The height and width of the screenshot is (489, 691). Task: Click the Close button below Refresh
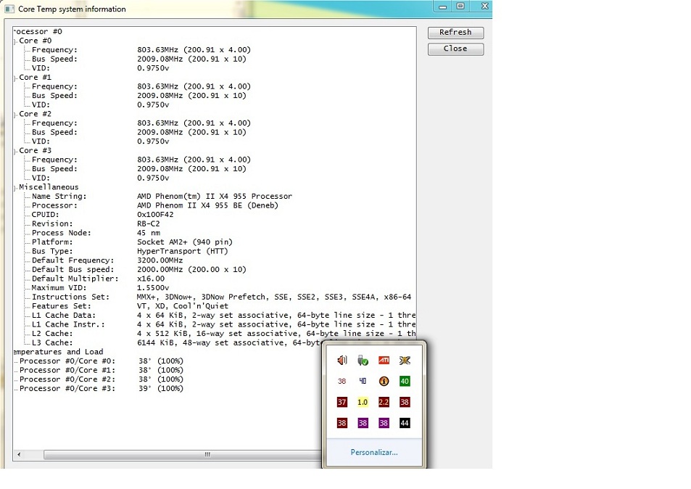click(x=455, y=49)
